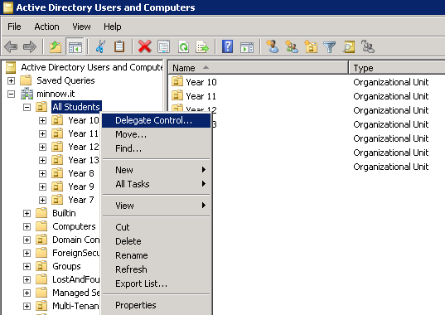Open the View menu in menu bar

[81, 27]
